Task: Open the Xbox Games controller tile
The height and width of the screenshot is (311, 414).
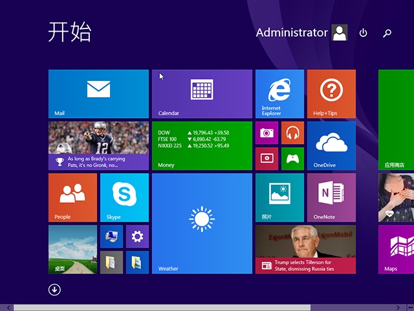Action: (292, 159)
